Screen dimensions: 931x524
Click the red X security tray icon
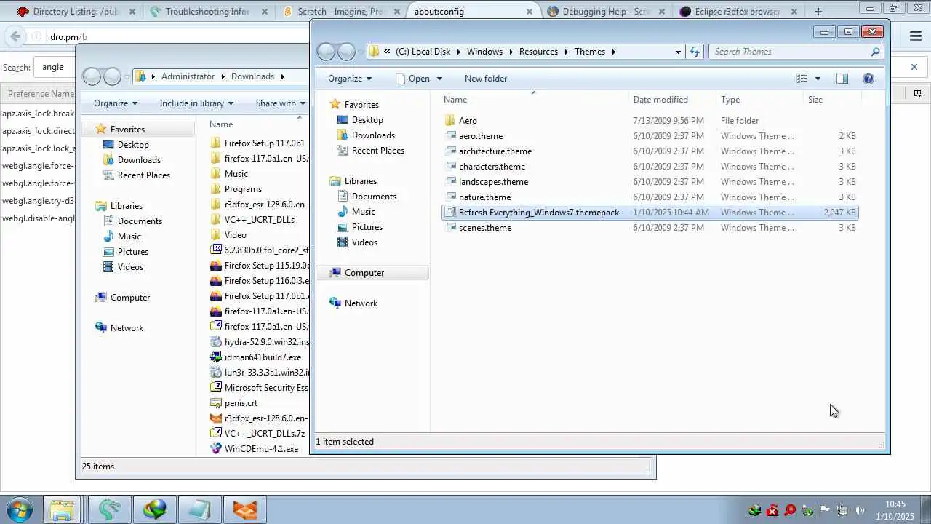click(x=772, y=510)
